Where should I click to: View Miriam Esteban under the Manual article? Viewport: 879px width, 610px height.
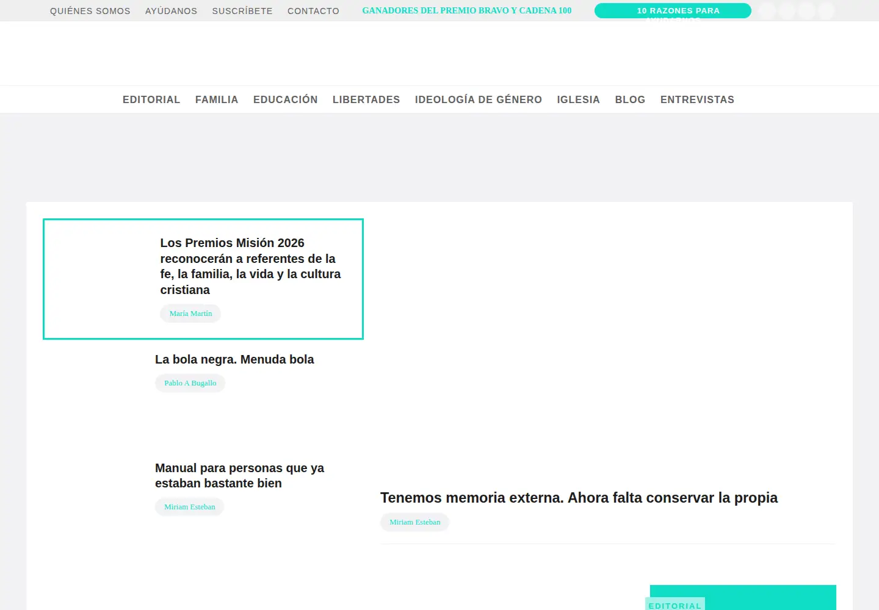[x=190, y=507]
